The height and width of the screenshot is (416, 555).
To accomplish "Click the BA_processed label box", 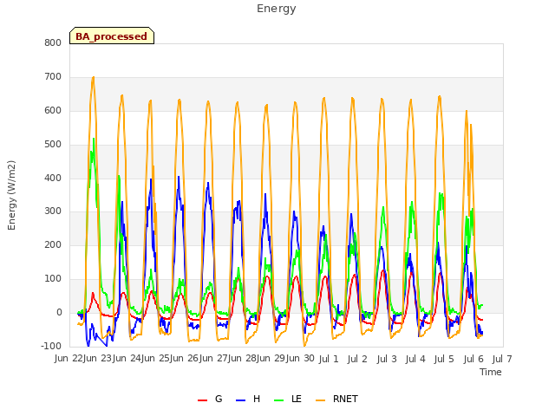I will coord(112,36).
